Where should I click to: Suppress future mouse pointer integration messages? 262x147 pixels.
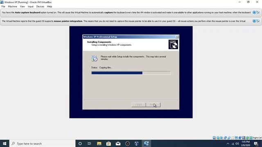point(258,21)
